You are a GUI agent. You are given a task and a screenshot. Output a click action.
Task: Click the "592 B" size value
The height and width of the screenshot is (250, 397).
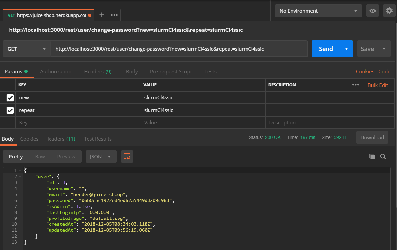click(x=340, y=137)
